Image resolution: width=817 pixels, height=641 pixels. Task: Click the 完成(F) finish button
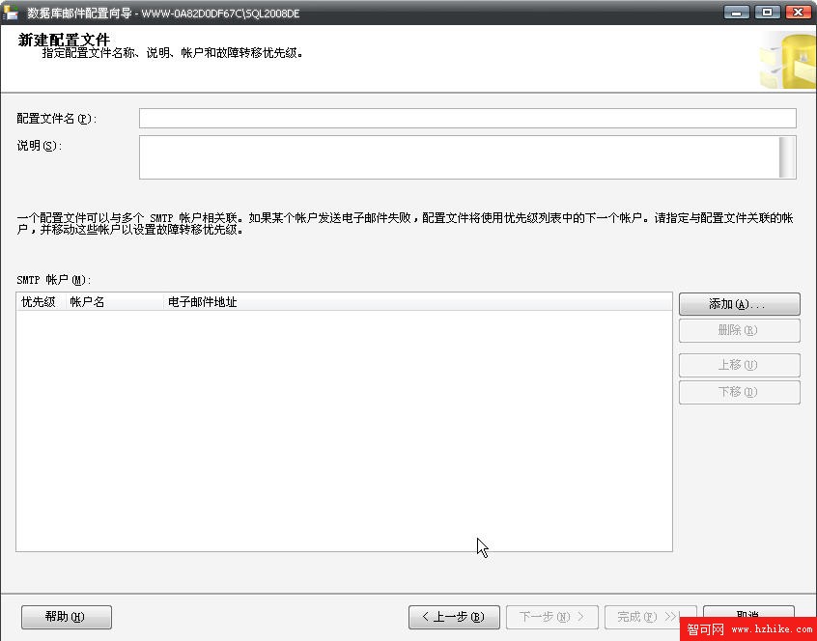point(650,617)
